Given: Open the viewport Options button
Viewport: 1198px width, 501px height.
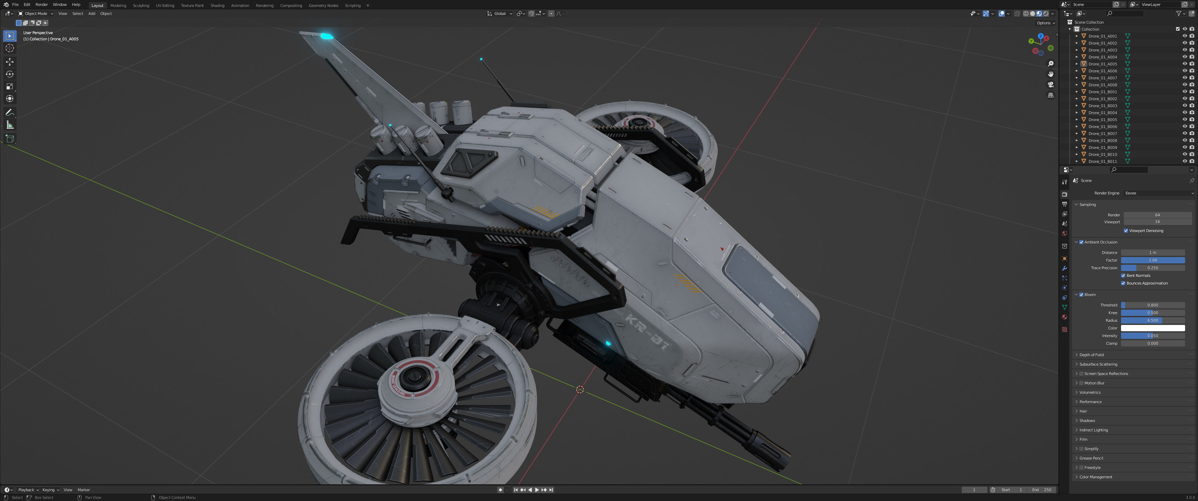Looking at the screenshot, I should (1045, 23).
